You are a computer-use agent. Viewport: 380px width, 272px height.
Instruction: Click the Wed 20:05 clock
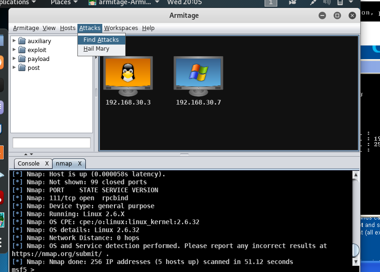pyautogui.click(x=184, y=2)
